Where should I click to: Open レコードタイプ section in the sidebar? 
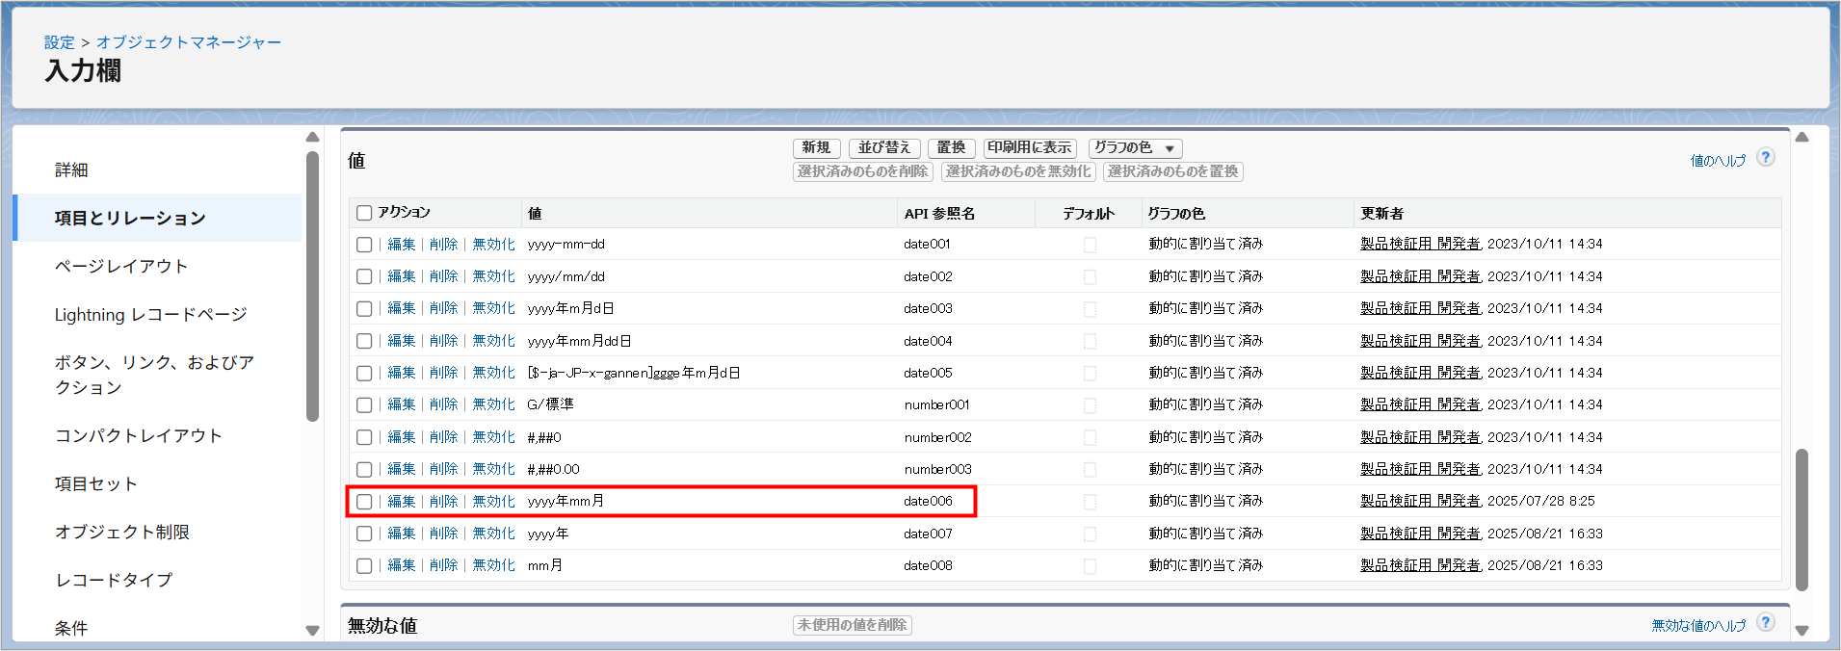[x=114, y=580]
